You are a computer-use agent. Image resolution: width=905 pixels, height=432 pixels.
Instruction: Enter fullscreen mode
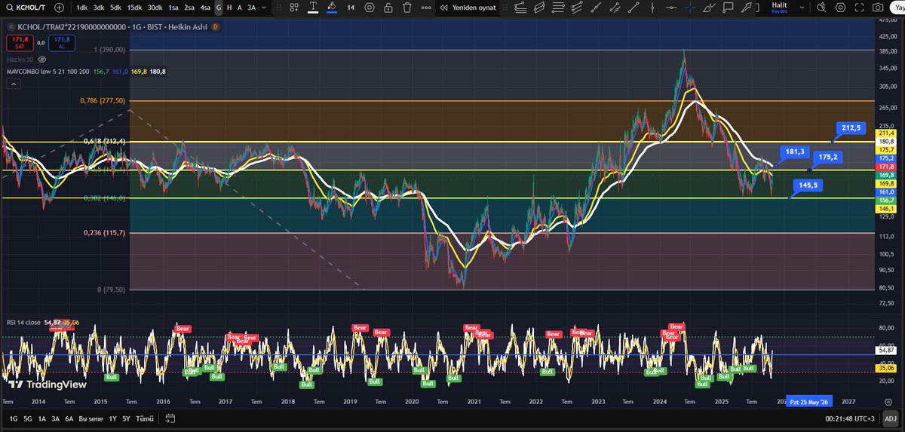pyautogui.click(x=859, y=7)
